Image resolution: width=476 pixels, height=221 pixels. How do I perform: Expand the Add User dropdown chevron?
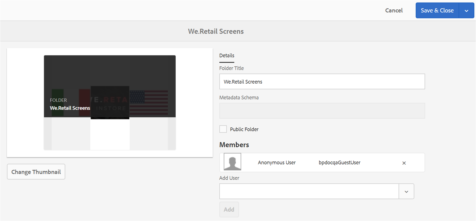coord(406,191)
